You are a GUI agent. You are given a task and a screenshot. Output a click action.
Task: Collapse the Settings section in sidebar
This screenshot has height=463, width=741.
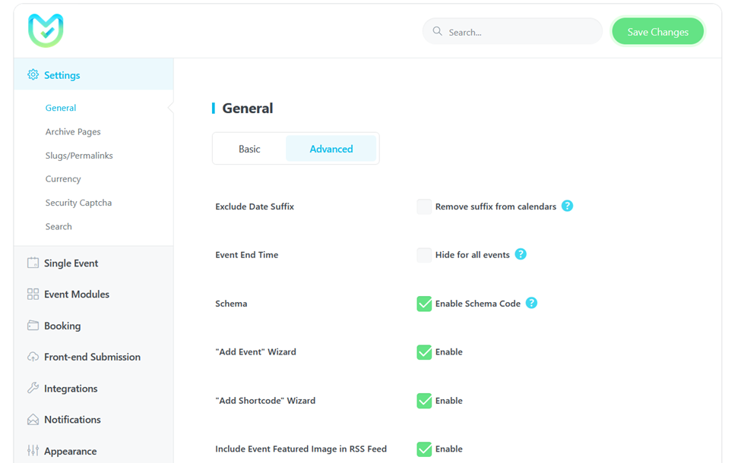pos(93,74)
